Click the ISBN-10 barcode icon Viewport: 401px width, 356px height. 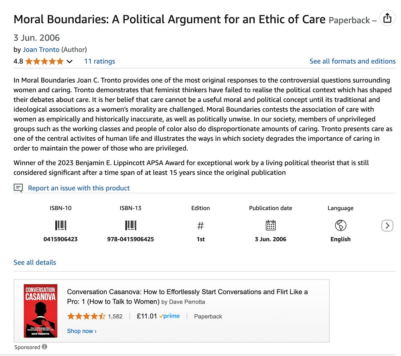click(61, 225)
